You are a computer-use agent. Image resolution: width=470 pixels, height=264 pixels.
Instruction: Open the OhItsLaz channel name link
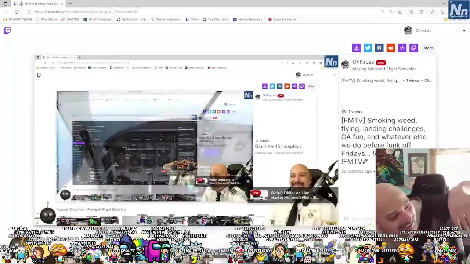[363, 62]
